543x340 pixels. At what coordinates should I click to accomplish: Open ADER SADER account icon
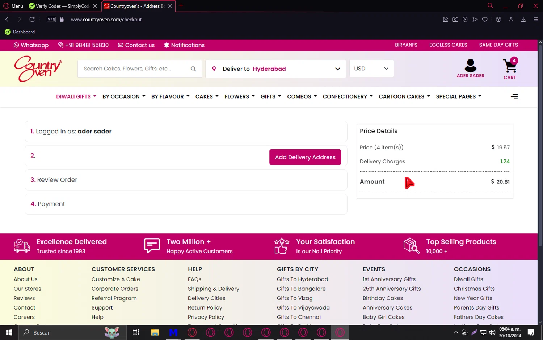(470, 69)
